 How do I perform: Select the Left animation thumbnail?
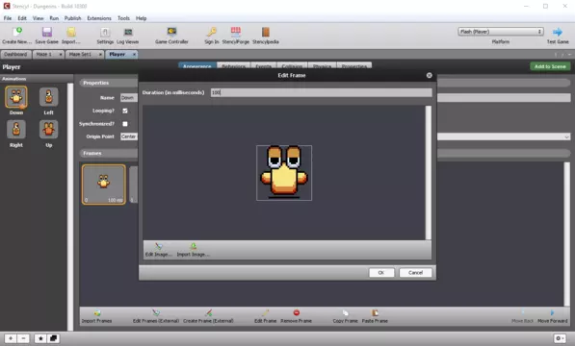point(49,97)
